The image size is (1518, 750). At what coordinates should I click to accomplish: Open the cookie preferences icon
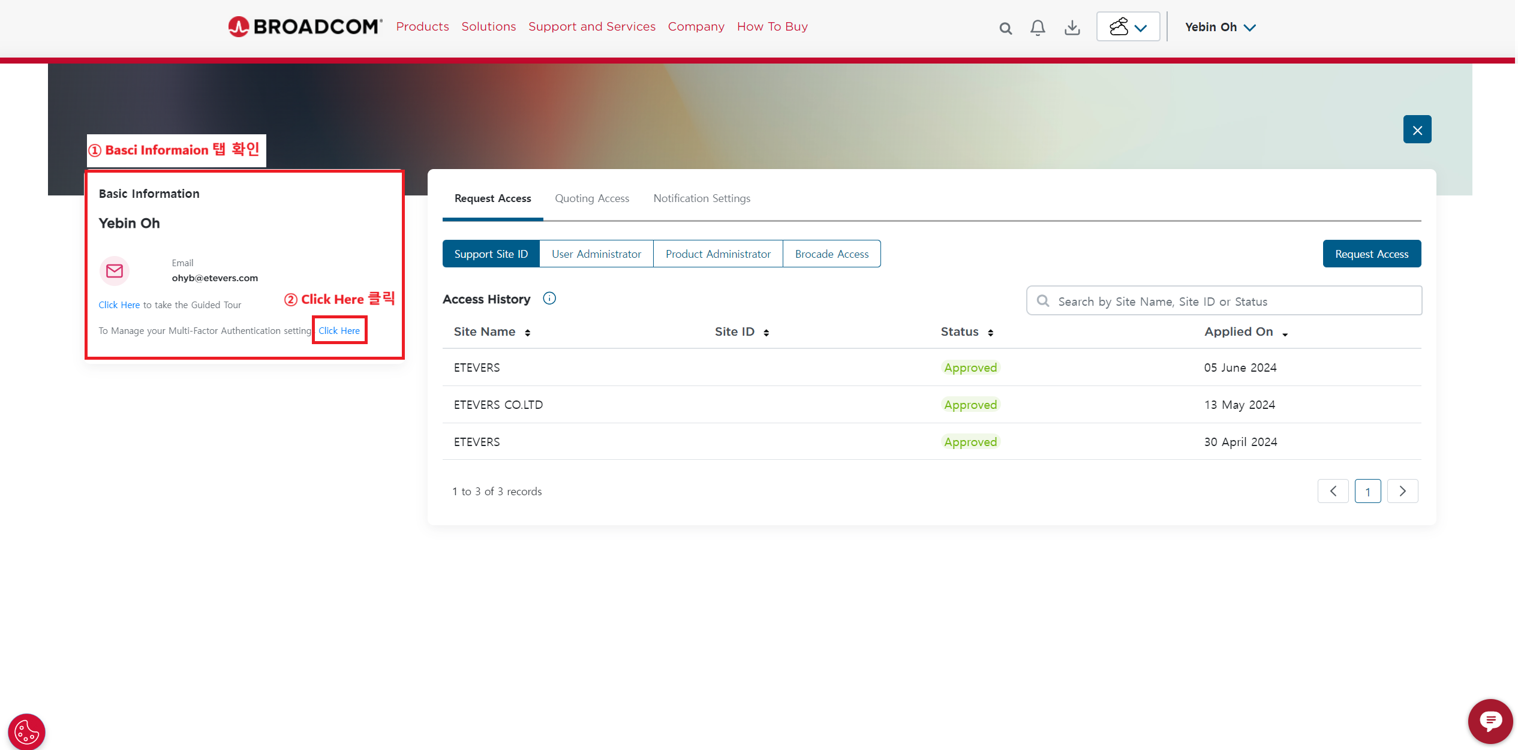(26, 731)
